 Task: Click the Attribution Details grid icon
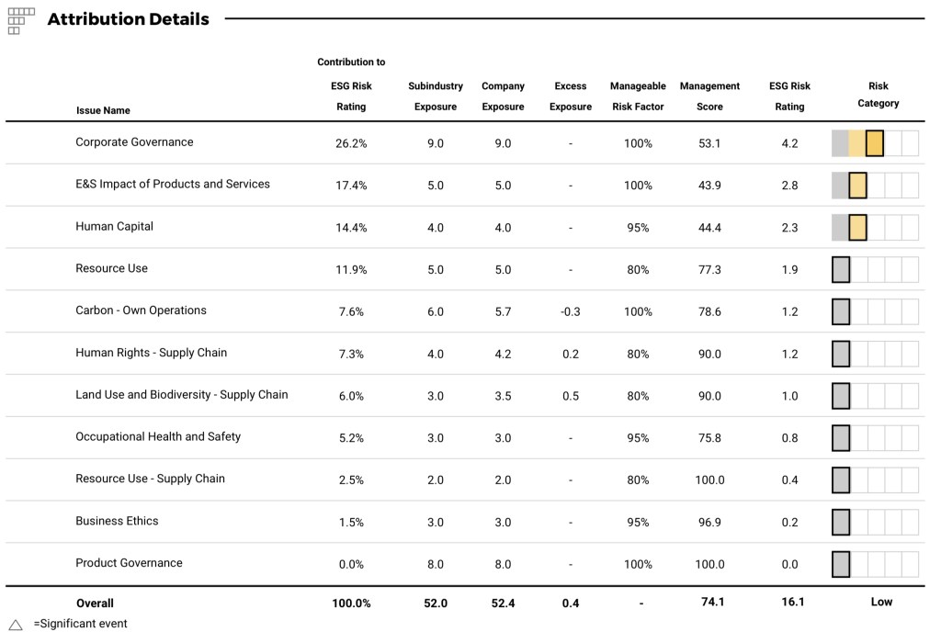[21, 20]
